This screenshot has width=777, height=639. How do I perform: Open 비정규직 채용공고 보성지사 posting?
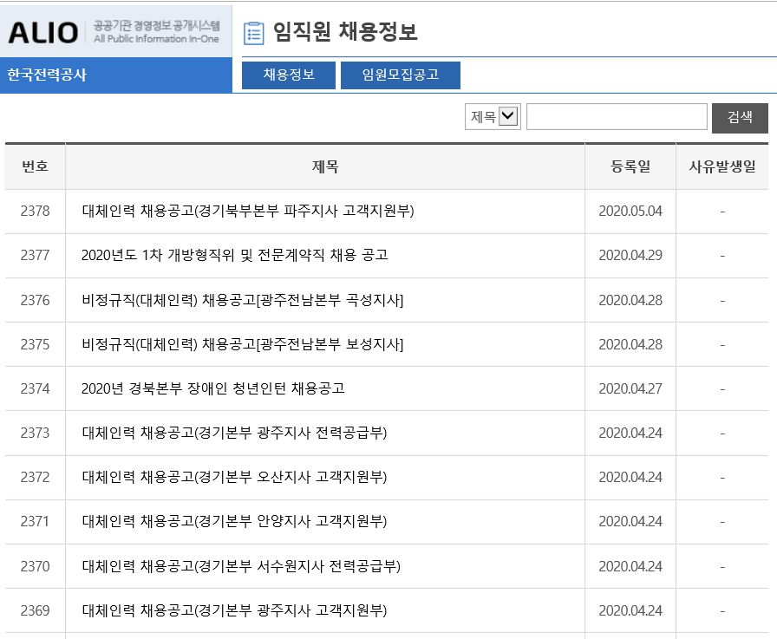click(242, 344)
